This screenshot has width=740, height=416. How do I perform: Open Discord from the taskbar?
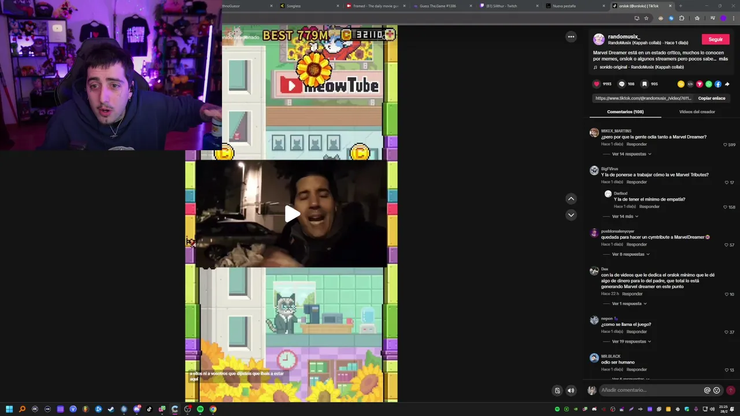(x=136, y=409)
